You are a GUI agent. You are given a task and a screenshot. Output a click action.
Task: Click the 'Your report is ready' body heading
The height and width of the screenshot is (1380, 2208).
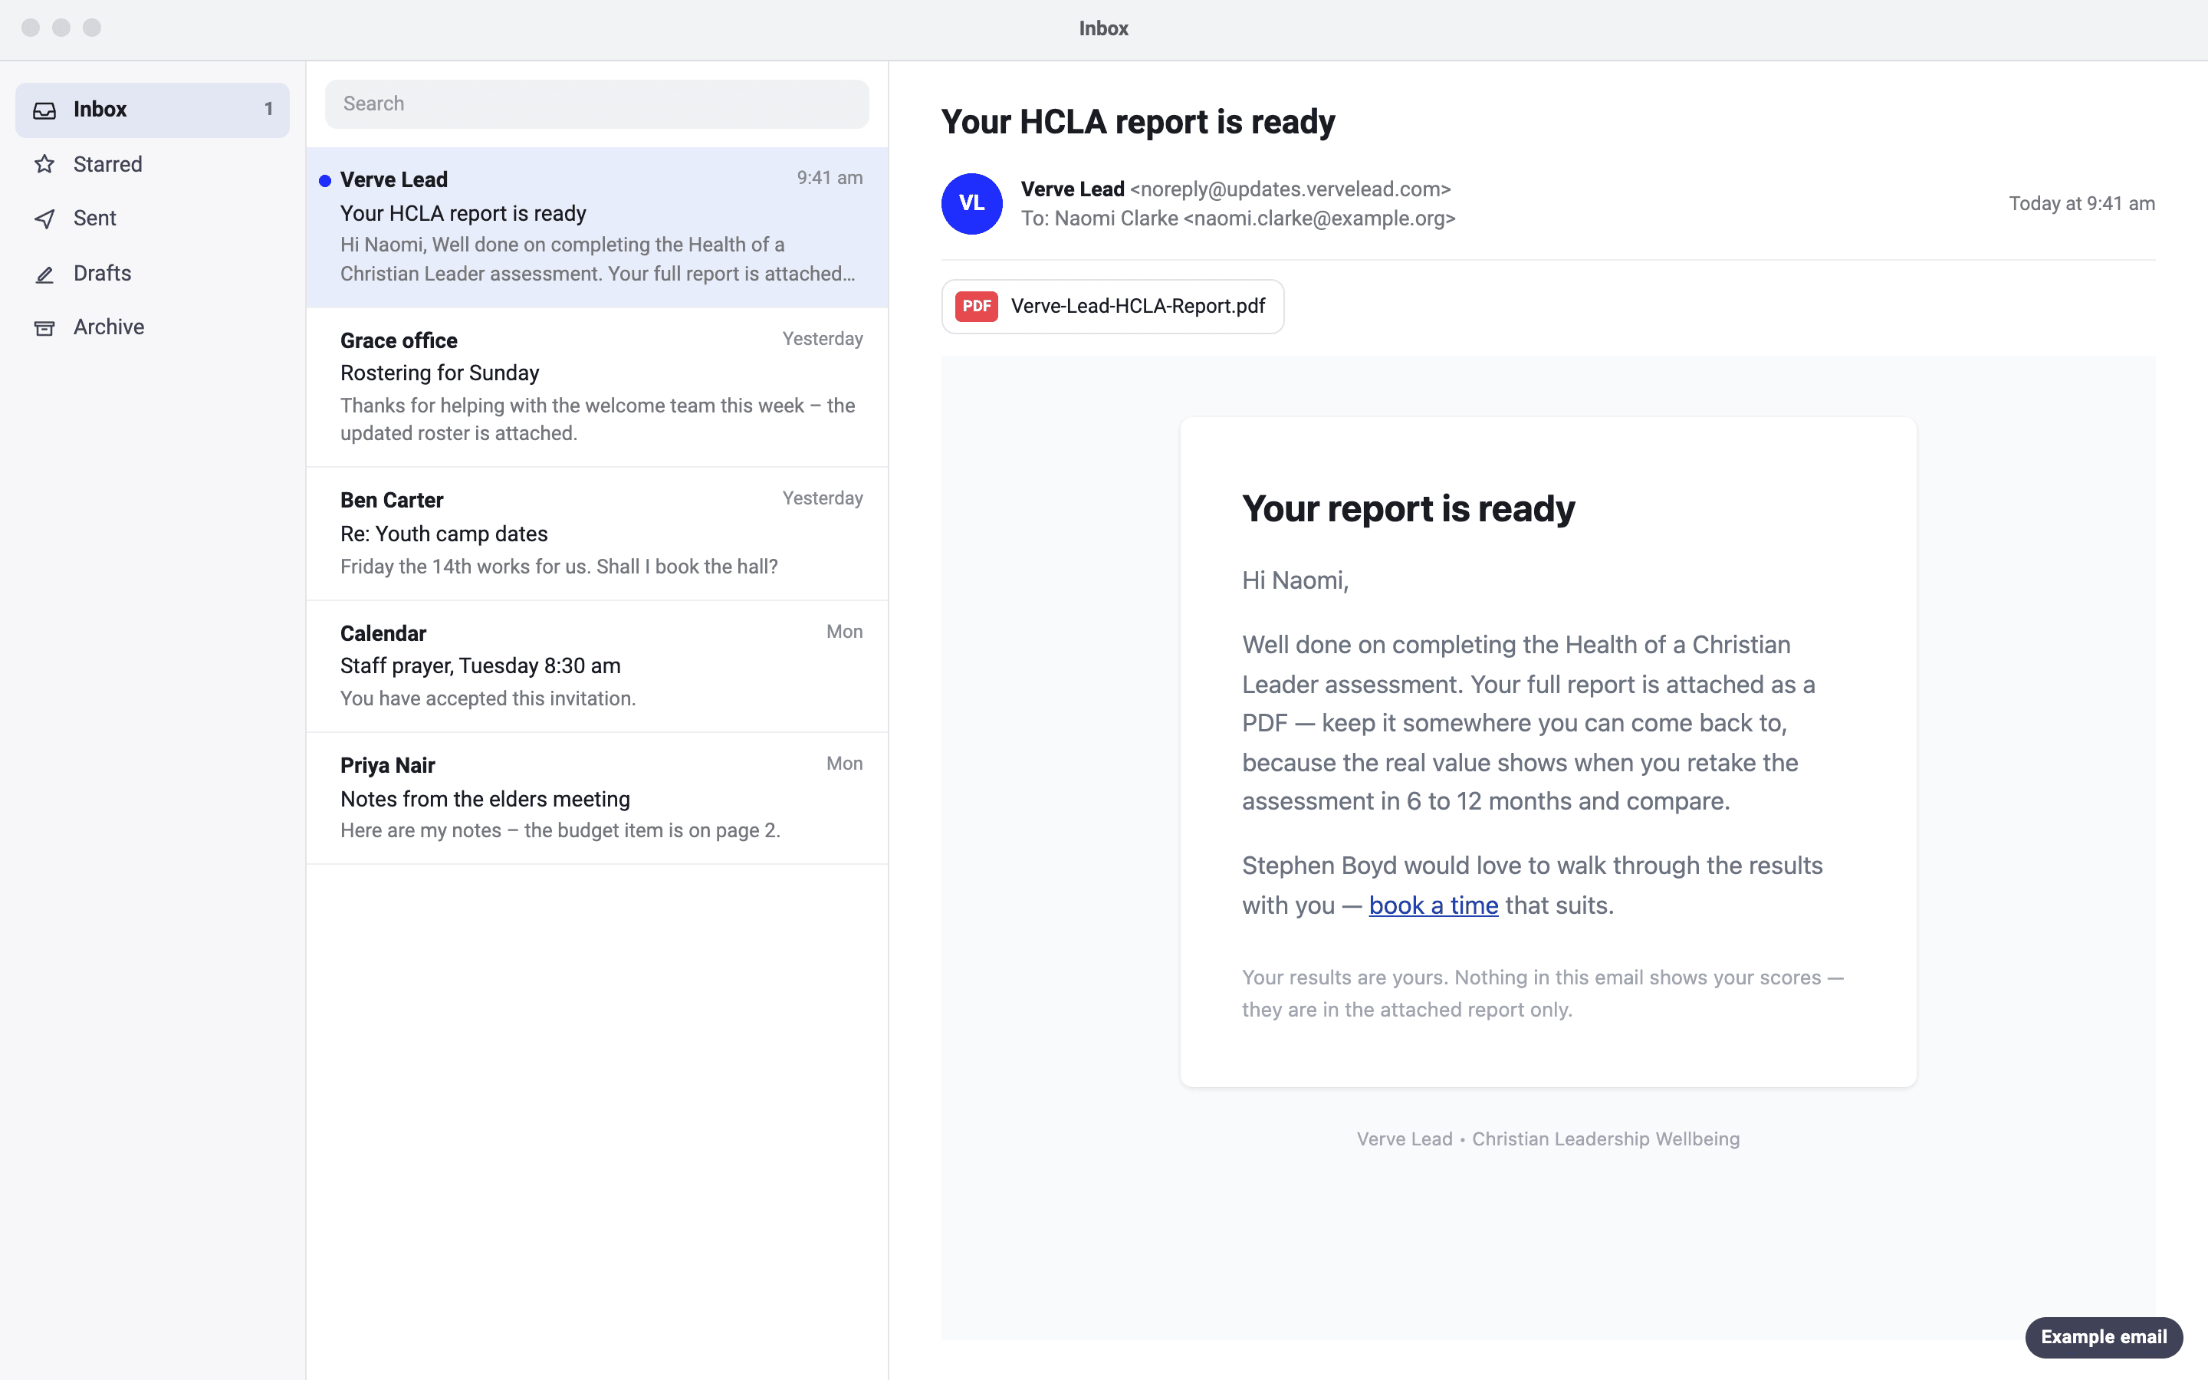click(x=1408, y=509)
